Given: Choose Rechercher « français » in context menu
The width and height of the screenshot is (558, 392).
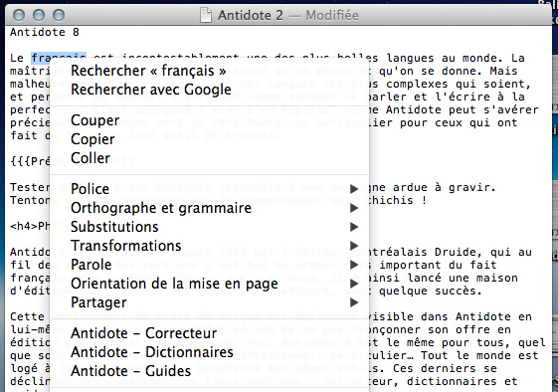Looking at the screenshot, I should (209, 71).
